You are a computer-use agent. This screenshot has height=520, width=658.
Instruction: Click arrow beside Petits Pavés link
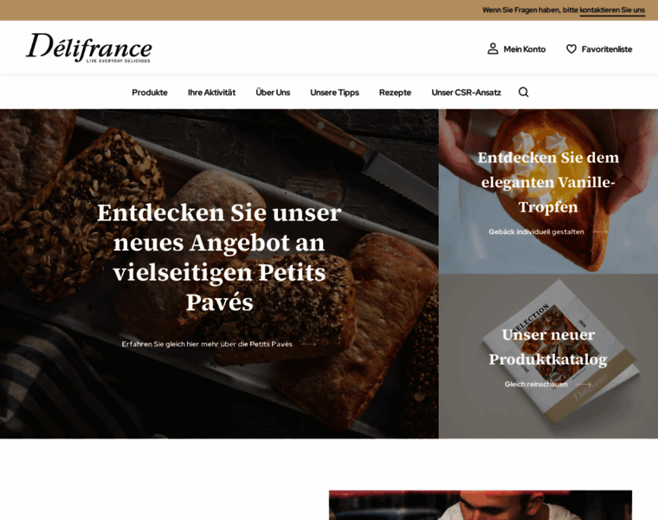[308, 344]
